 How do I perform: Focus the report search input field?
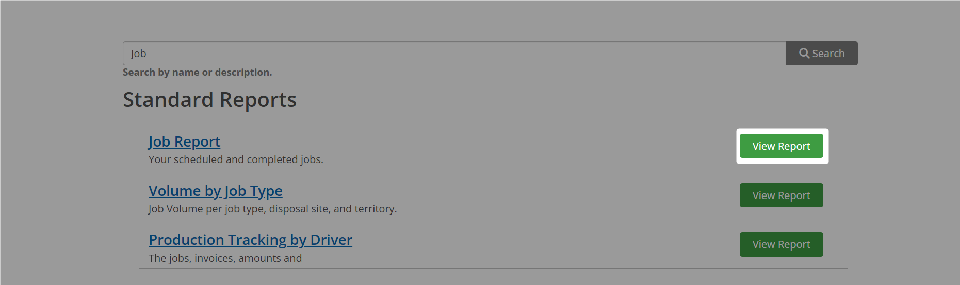pos(454,54)
